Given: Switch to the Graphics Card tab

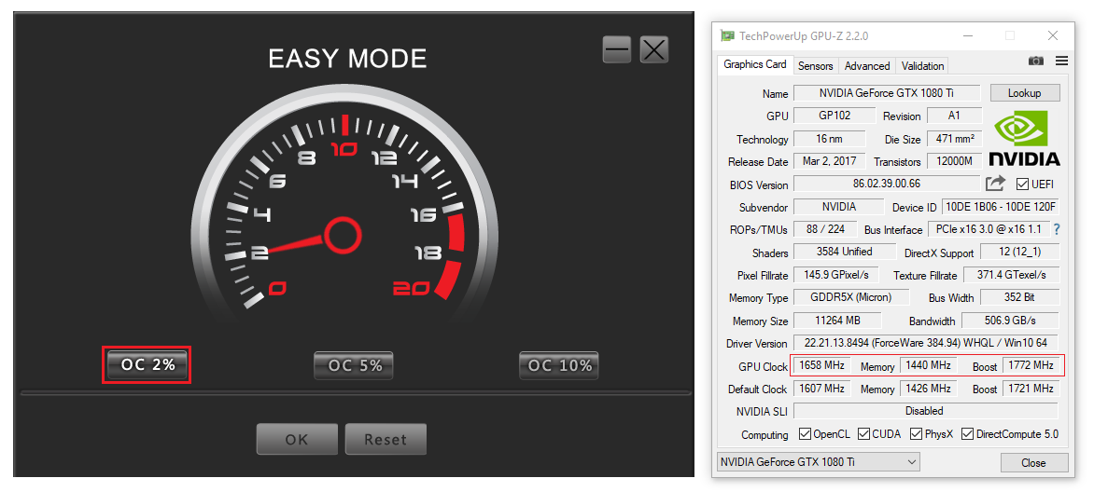Looking at the screenshot, I should pos(754,64).
